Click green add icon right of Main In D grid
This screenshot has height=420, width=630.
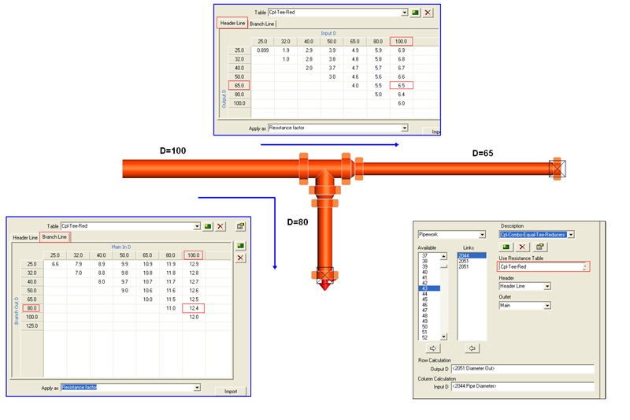coord(240,246)
